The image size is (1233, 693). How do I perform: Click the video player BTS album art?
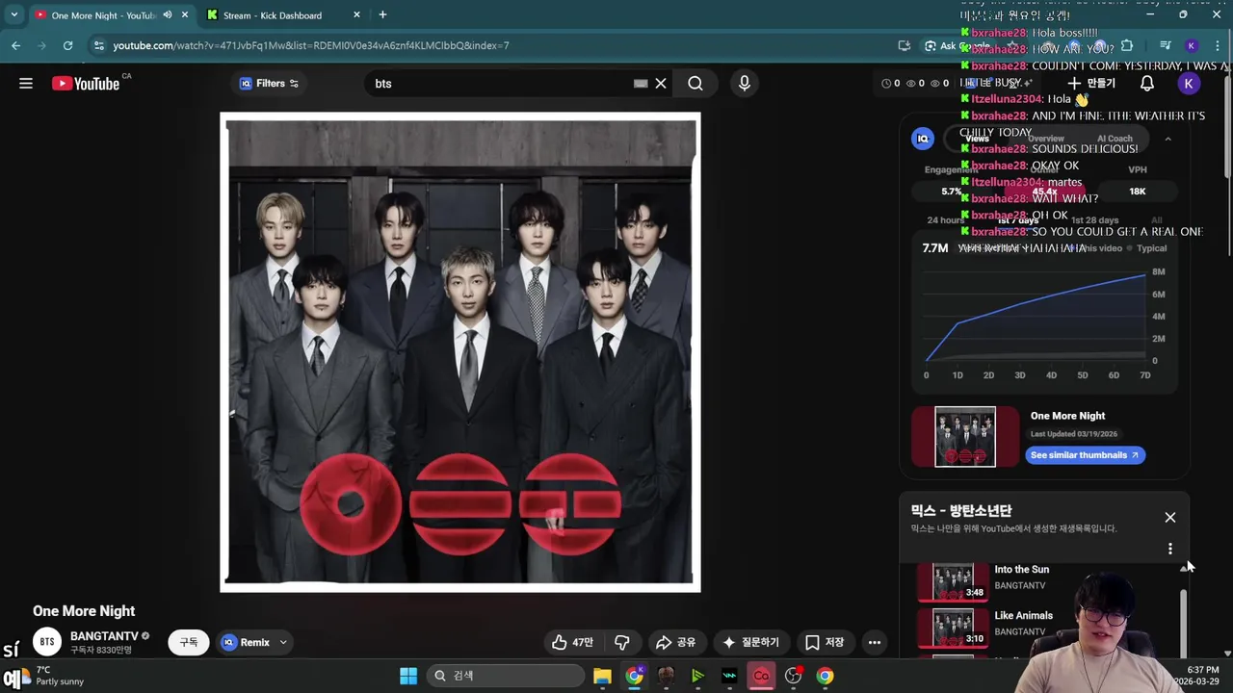(460, 352)
